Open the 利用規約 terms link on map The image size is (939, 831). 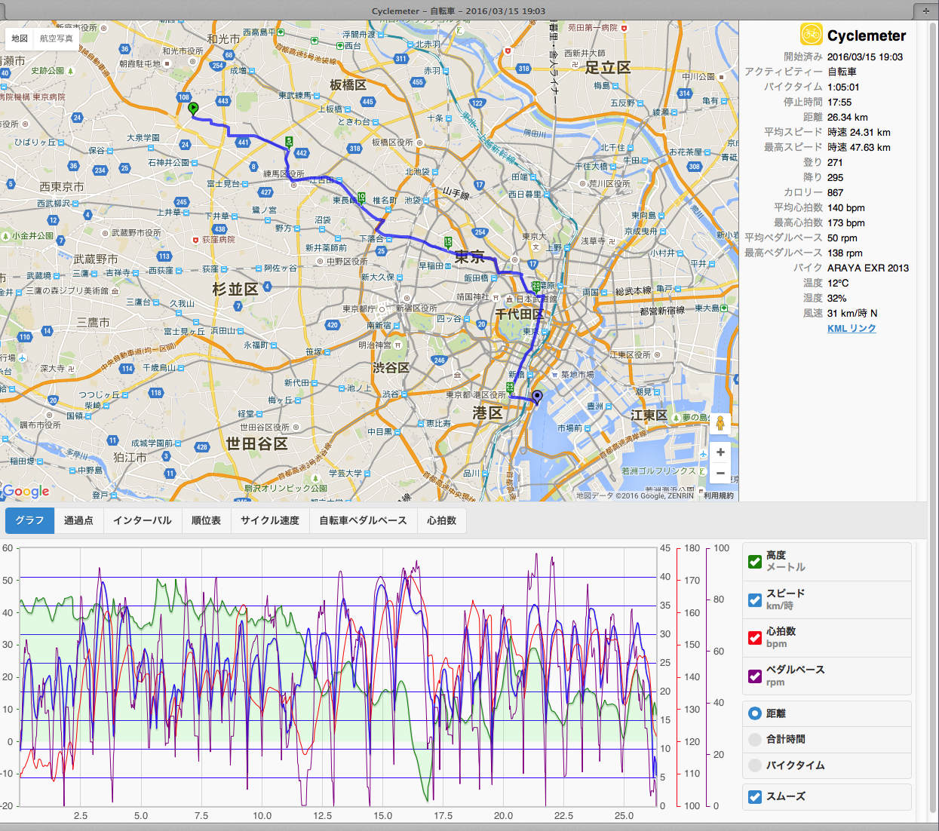(x=719, y=495)
